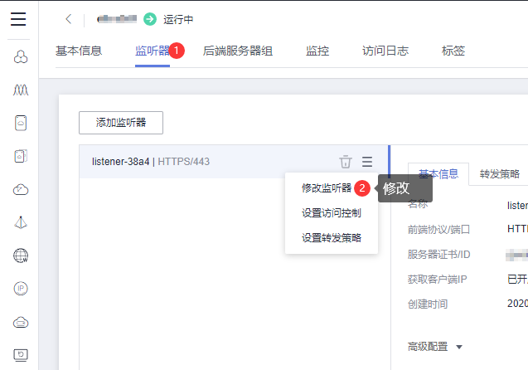Screen dimensions: 528x370
Task: Open the 后端服务器组 tab
Action: click(x=238, y=51)
